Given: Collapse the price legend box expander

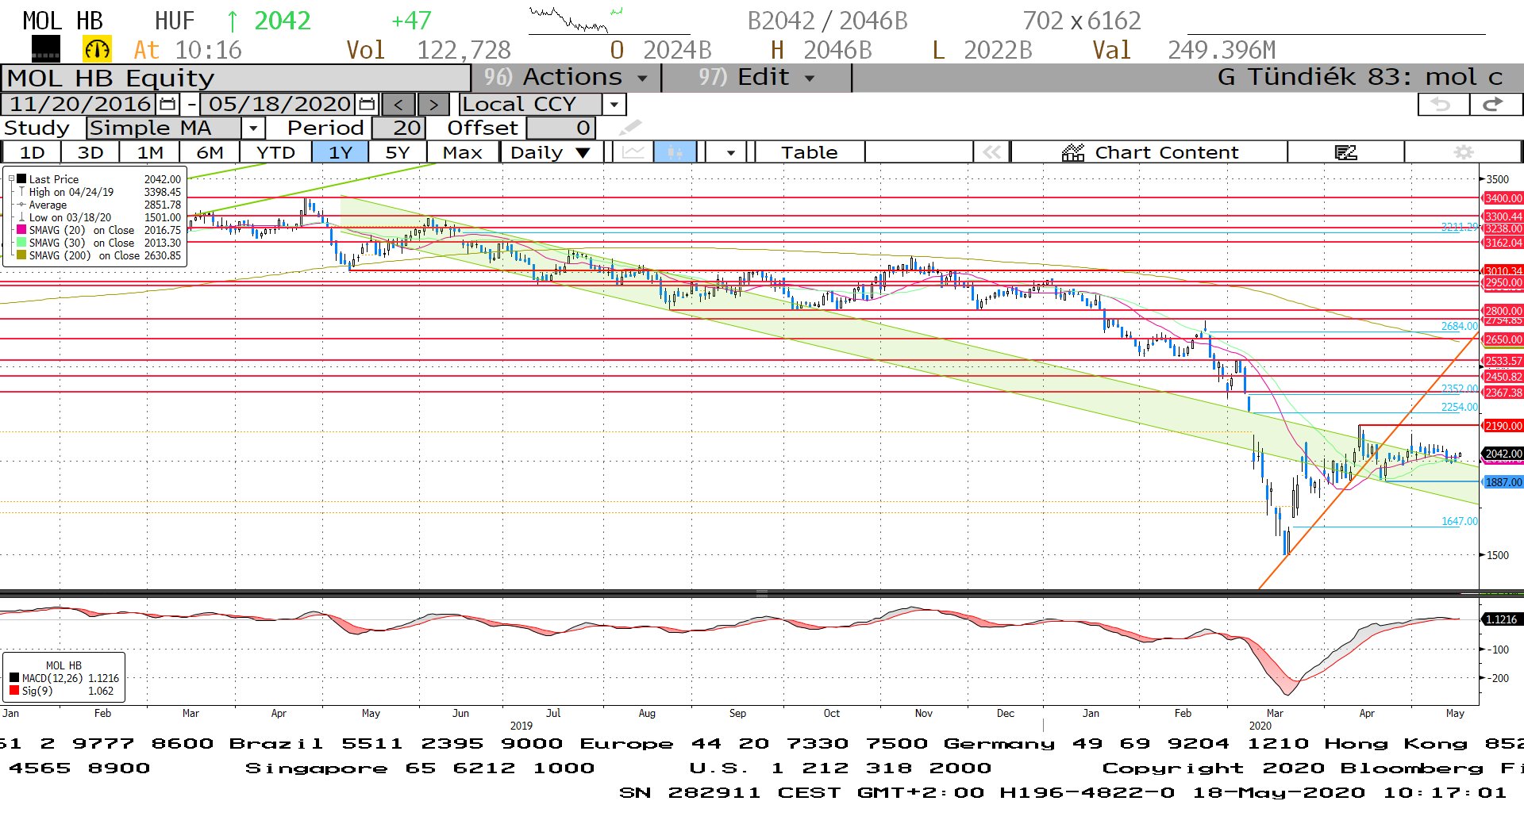Looking at the screenshot, I should point(11,179).
